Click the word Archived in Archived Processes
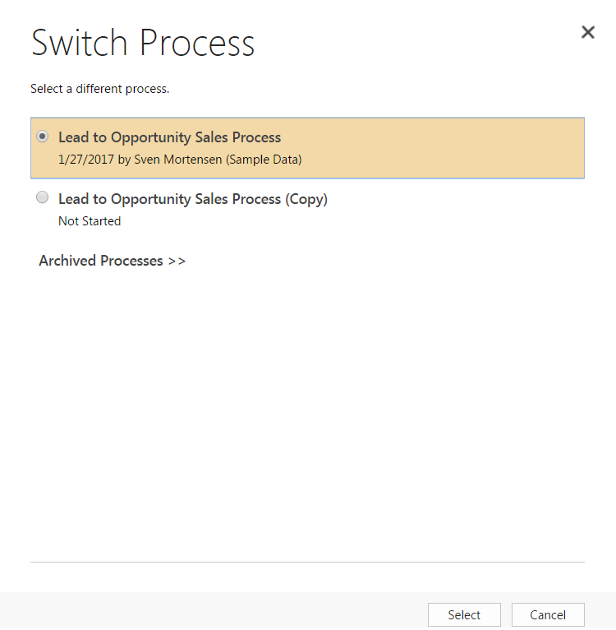This screenshot has height=630, width=616. click(x=68, y=261)
